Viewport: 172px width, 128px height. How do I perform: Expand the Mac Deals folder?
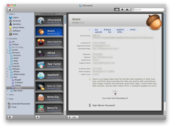(7, 90)
